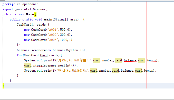Place cursor on 'cc.openhome' package name
This screenshot has height=100, width=174.
[x=27, y=4]
